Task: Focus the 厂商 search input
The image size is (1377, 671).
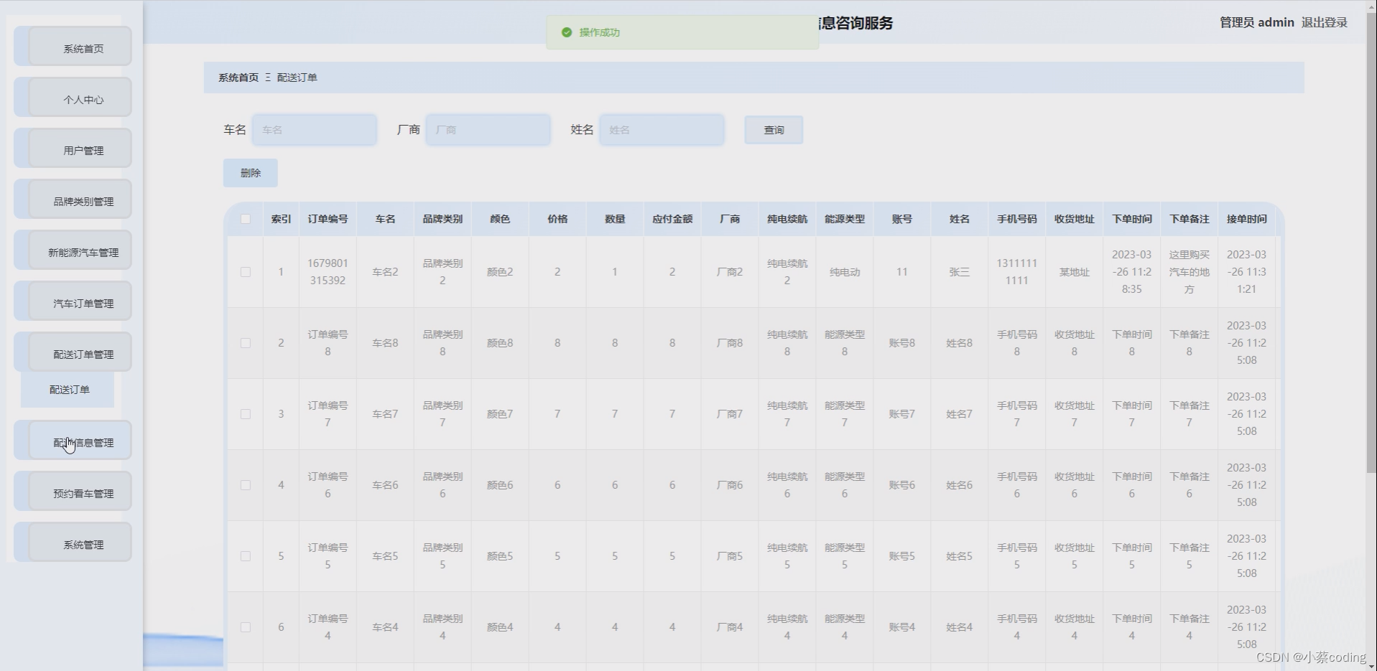Action: click(488, 130)
